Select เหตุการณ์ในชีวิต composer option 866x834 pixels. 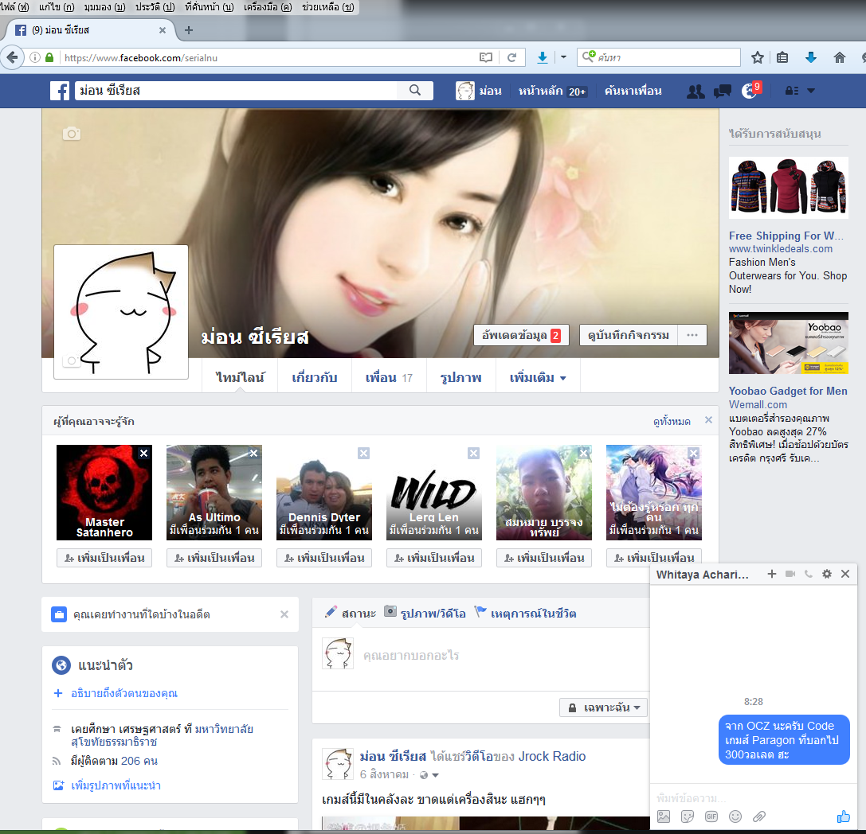(x=525, y=613)
